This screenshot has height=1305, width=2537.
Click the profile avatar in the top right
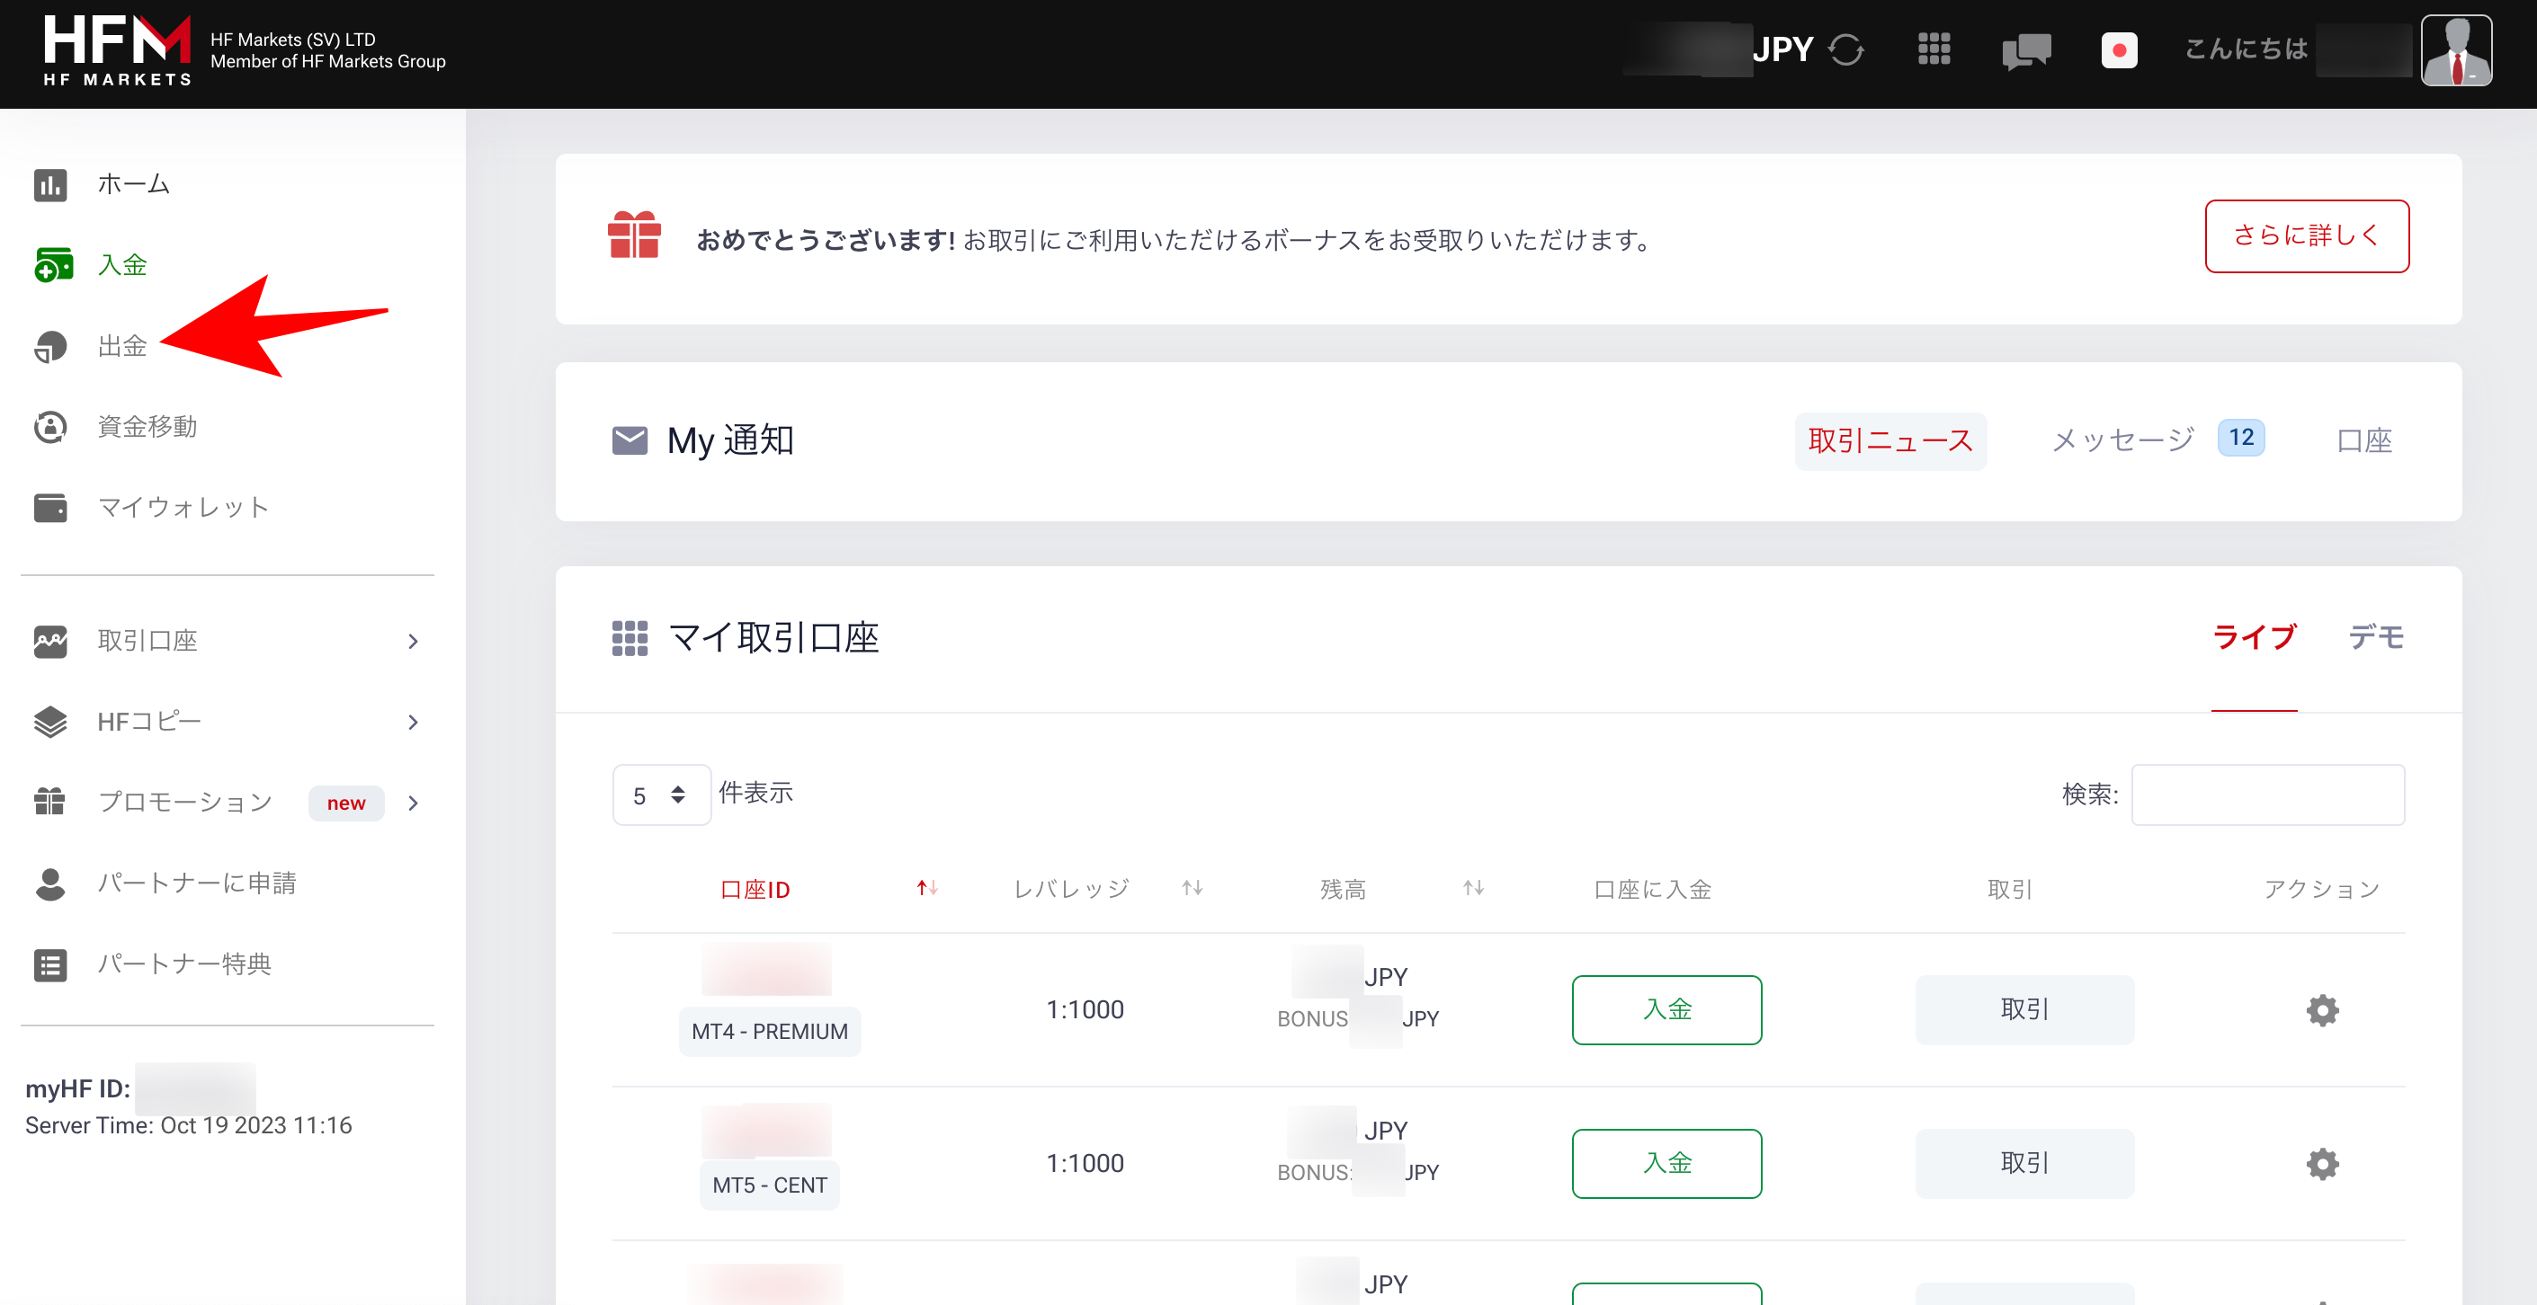coord(2456,49)
